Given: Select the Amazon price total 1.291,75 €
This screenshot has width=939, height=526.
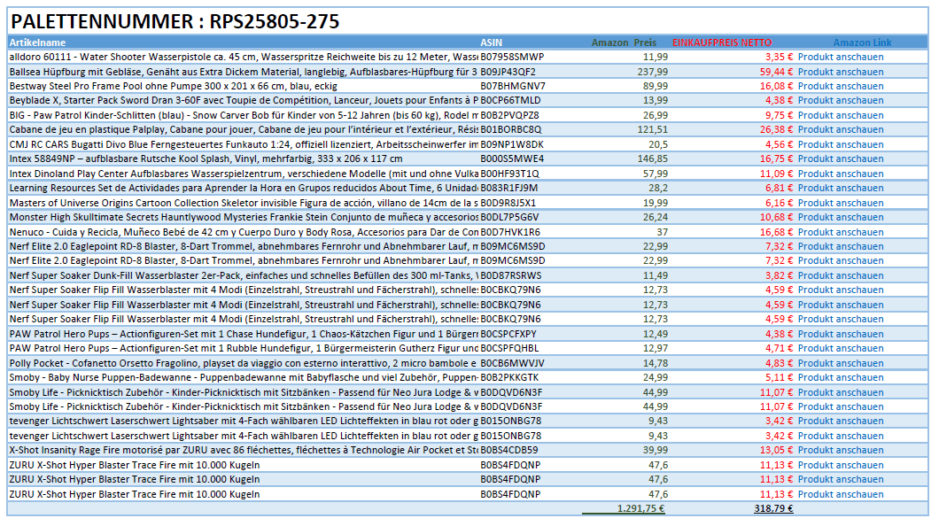Looking at the screenshot, I should pyautogui.click(x=640, y=508).
